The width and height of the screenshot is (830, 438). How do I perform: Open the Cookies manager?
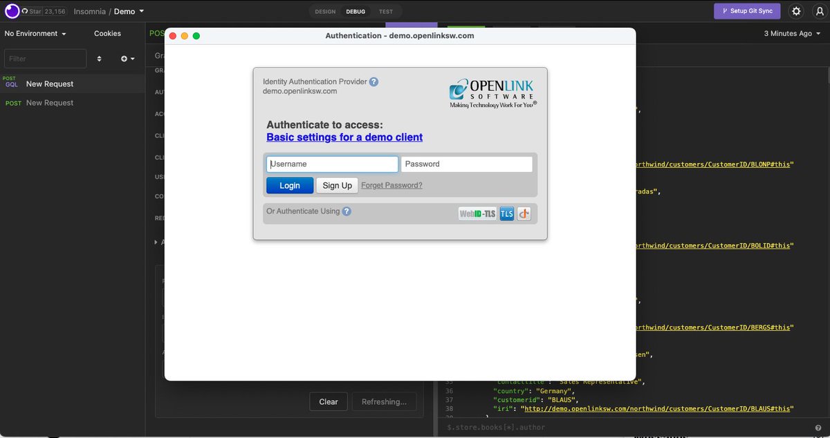[107, 33]
